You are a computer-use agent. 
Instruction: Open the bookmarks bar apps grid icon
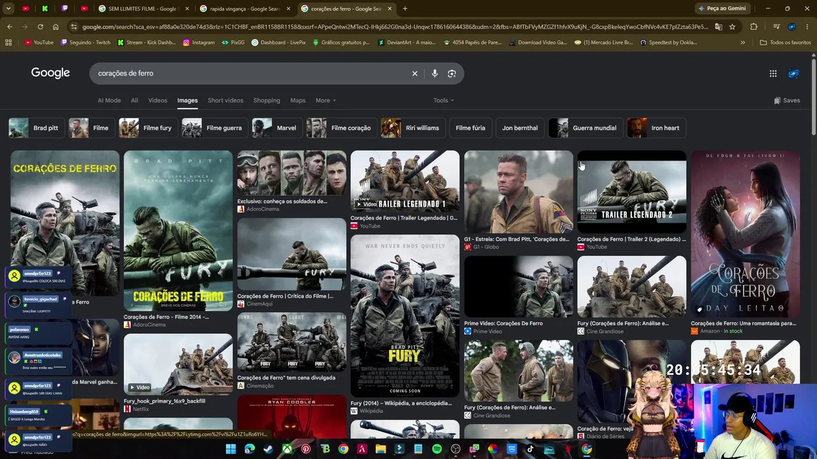coord(8,43)
